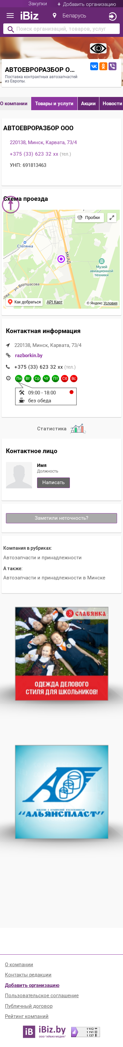Open the Славянка school clothing banner
The image size is (123, 1047).
(62, 653)
